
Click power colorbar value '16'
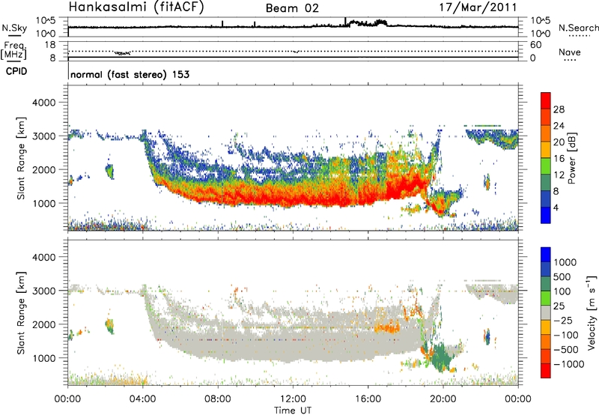point(559,159)
